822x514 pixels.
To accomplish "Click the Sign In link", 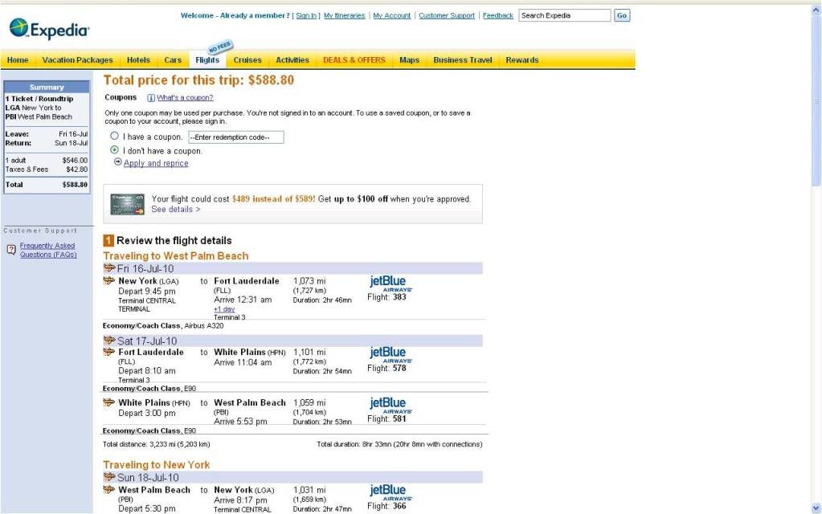I will pos(306,16).
